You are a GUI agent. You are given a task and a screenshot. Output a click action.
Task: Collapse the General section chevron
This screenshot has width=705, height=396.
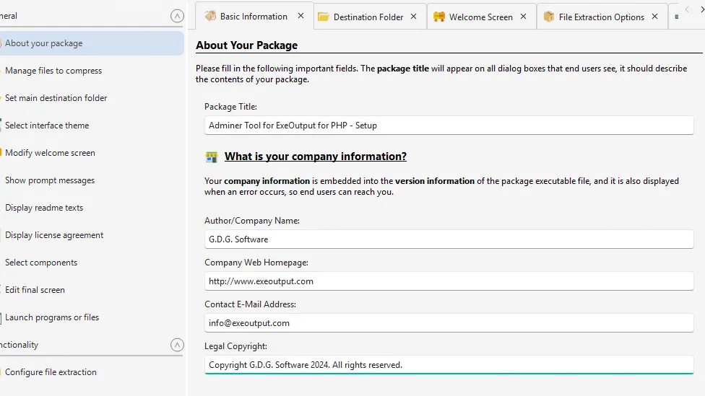tap(177, 16)
